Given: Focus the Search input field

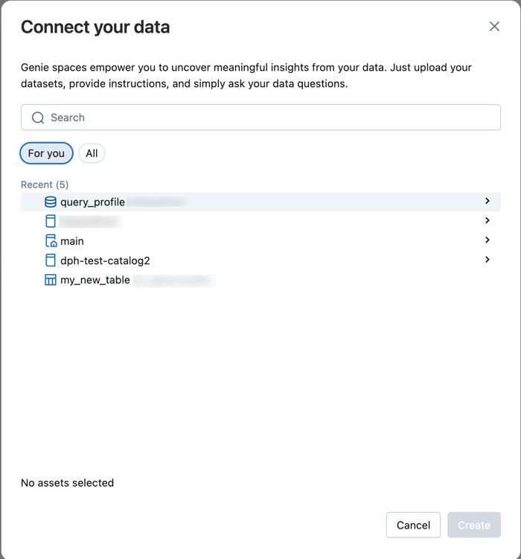Looking at the screenshot, I should (x=268, y=118).
